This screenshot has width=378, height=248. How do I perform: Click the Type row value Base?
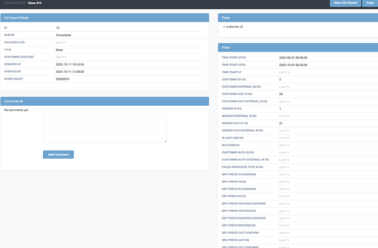pos(60,49)
